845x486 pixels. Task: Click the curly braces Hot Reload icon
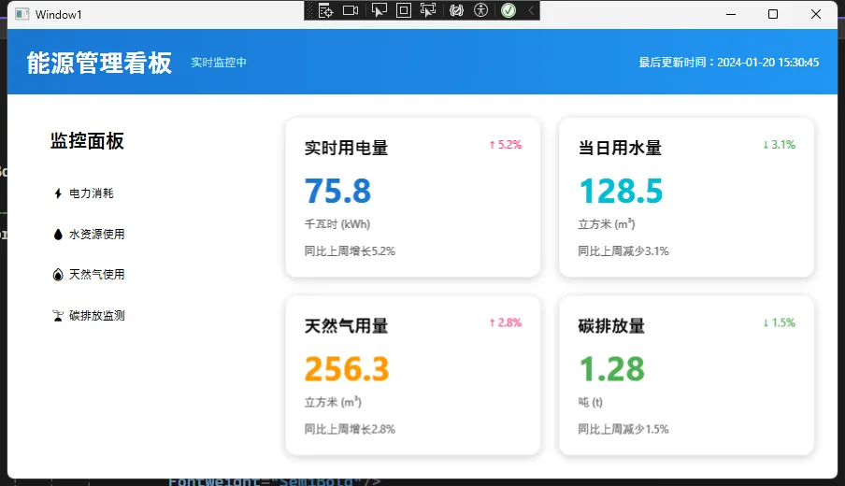point(456,10)
